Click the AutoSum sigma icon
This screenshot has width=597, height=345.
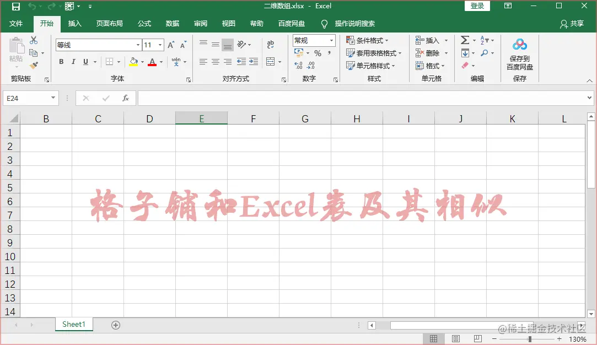[x=465, y=40]
